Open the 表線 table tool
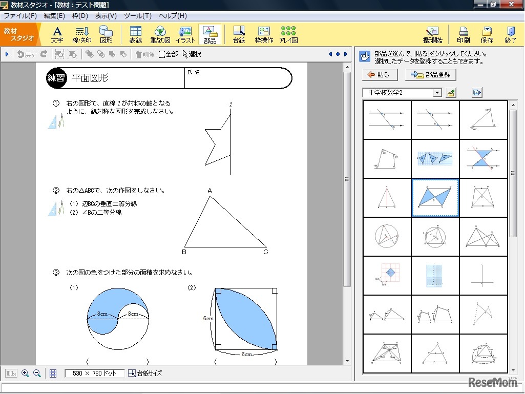Screen dimensions: 525x394 (136, 35)
